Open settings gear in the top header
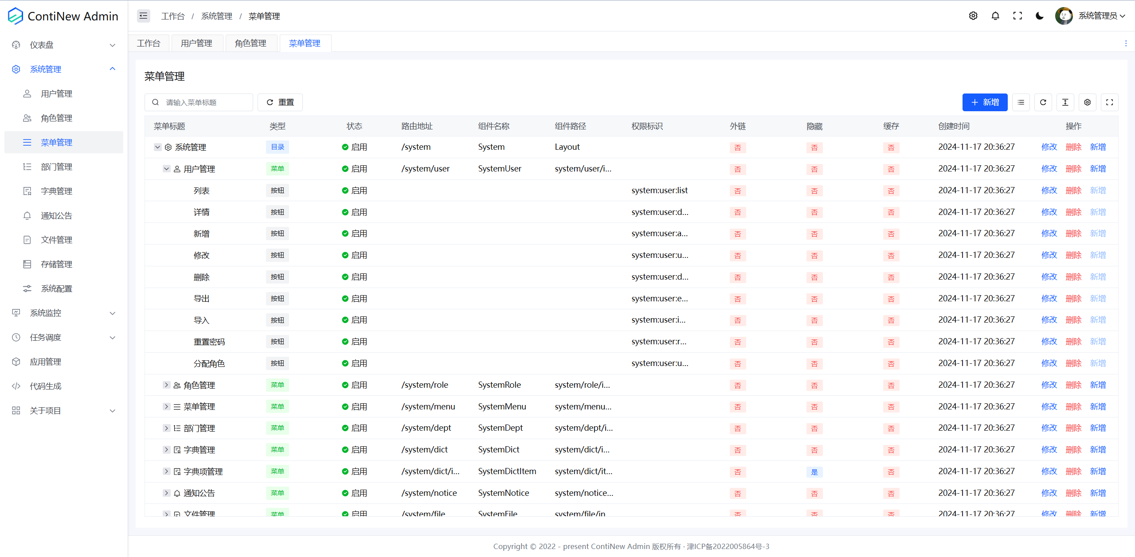 pos(973,16)
